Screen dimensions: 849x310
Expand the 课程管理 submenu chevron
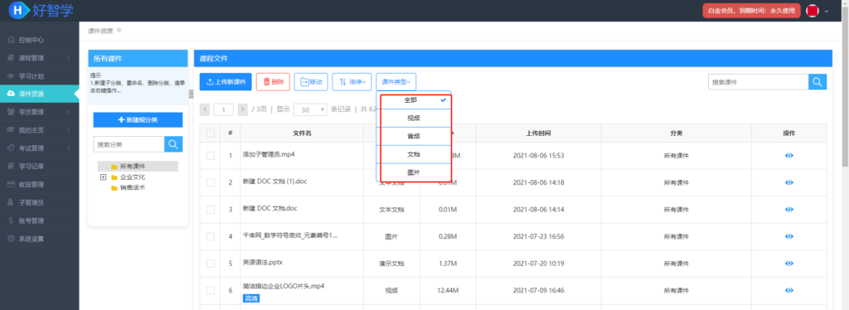[69, 58]
